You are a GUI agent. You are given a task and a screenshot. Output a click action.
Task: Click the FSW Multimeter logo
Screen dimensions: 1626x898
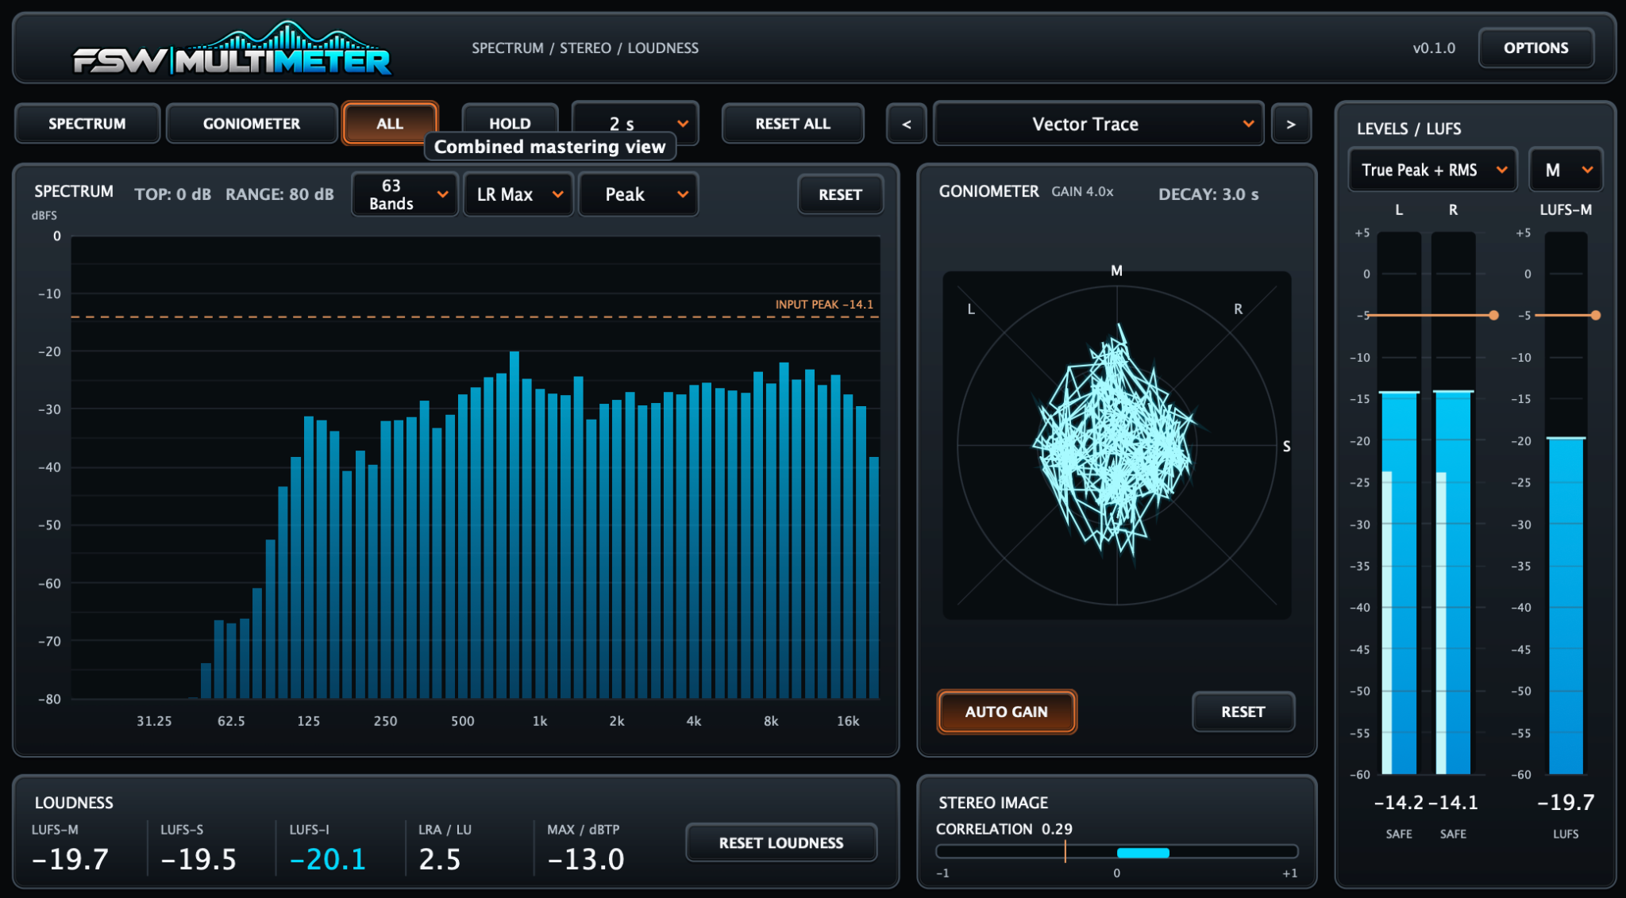pos(233,49)
